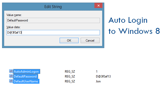Click the AutoAdminLogon string value icon
166x93 pixels.
tap(11, 71)
